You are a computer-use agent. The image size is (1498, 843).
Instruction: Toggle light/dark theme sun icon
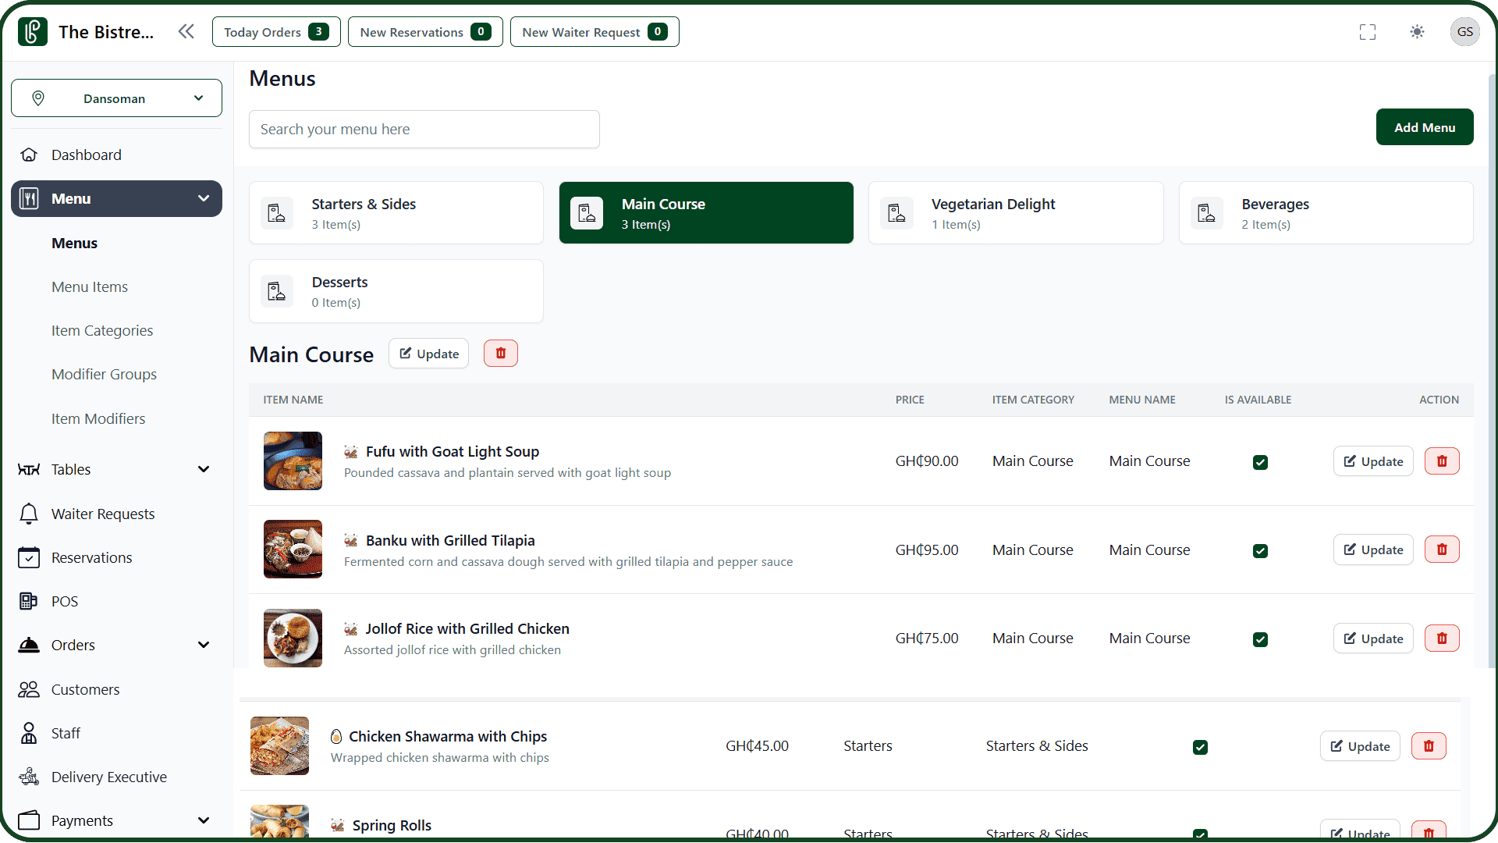pos(1417,32)
